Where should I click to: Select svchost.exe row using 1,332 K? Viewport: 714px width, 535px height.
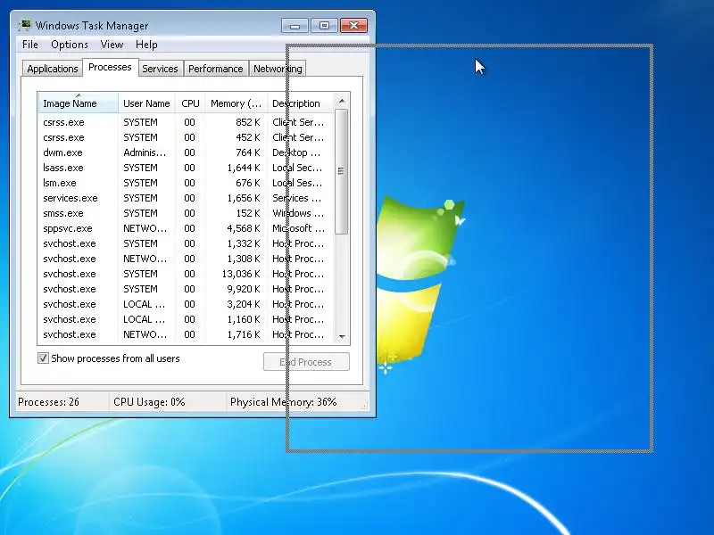pyautogui.click(x=186, y=243)
